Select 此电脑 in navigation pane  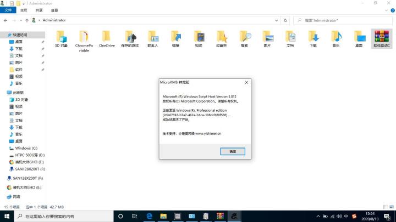click(x=18, y=93)
